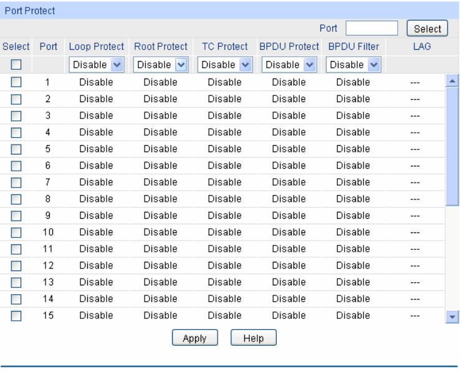Click TC Protect value for port 8
Viewport: 460px width, 372px height.
[225, 199]
